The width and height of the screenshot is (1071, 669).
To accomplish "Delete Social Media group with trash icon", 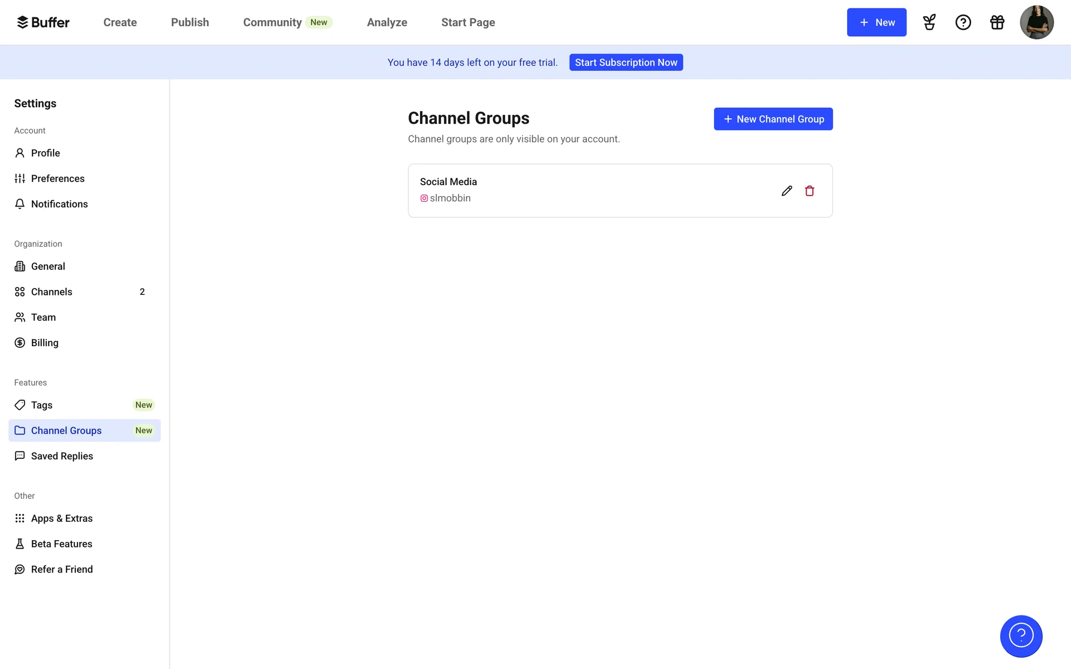I will point(809,191).
